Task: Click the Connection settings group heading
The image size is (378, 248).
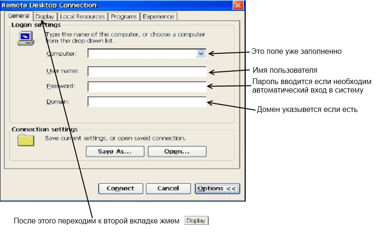Action: (x=44, y=129)
